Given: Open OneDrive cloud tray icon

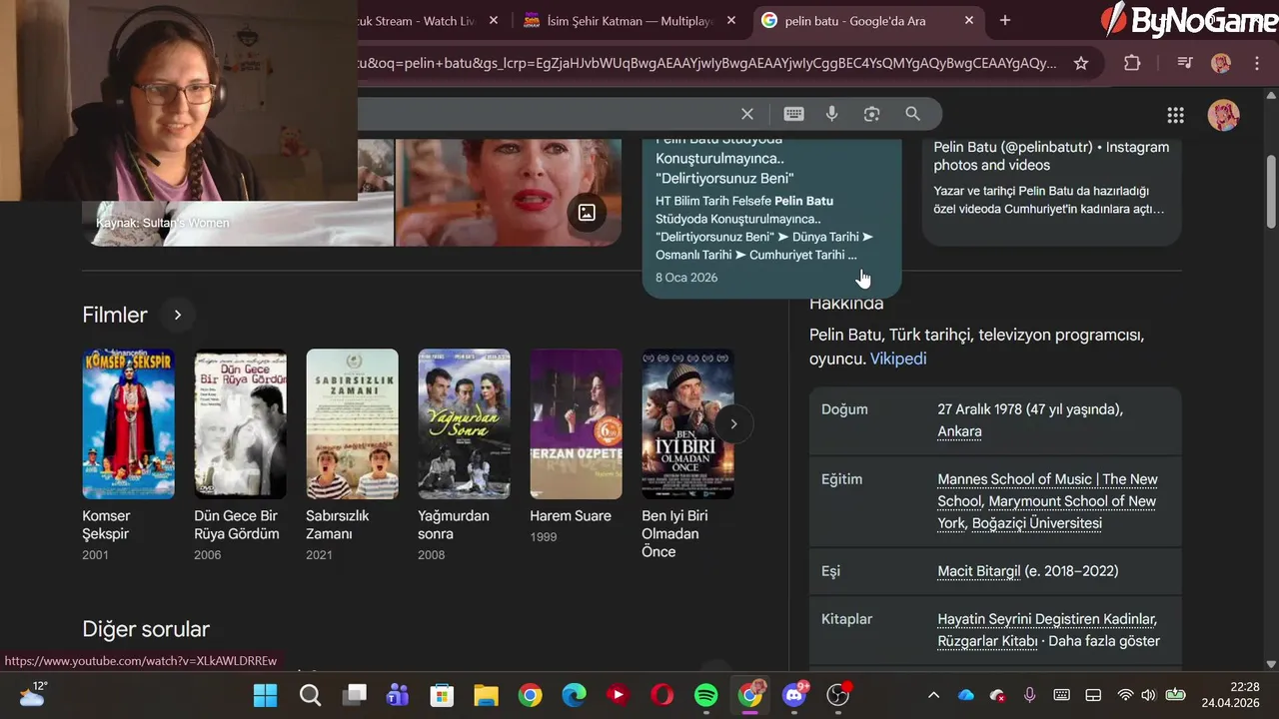Looking at the screenshot, I should (965, 695).
